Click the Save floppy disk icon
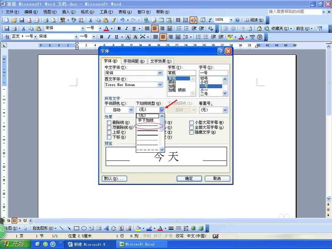 point(22,20)
